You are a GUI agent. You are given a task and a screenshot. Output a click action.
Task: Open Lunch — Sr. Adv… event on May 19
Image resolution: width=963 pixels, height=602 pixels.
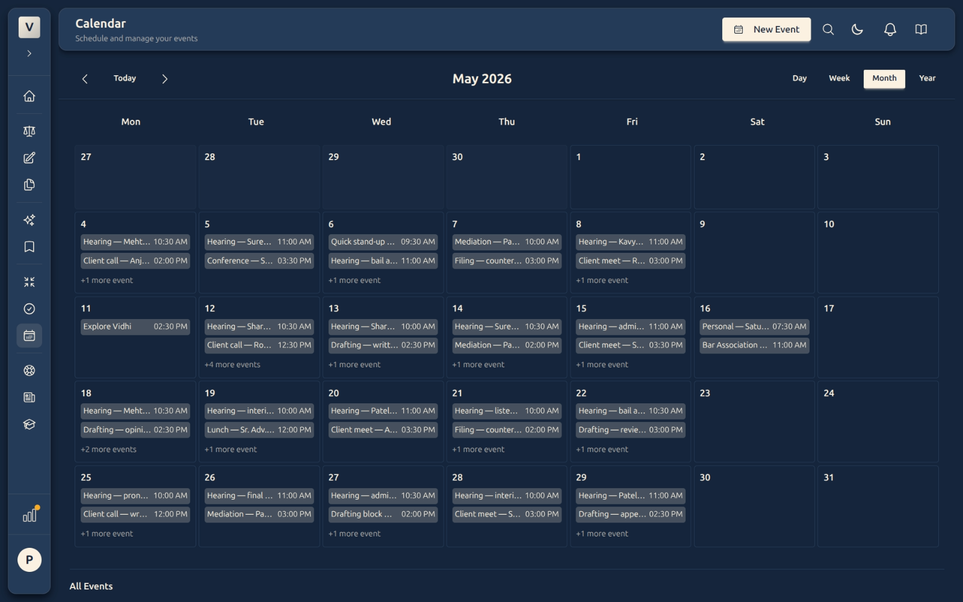tap(259, 430)
